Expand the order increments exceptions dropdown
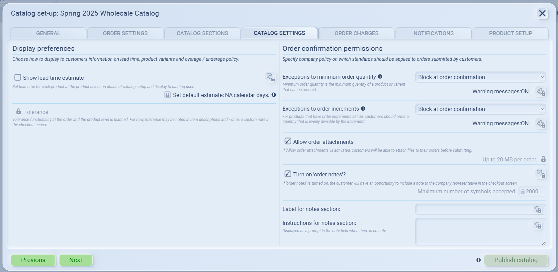The height and width of the screenshot is (272, 558). click(x=480, y=109)
